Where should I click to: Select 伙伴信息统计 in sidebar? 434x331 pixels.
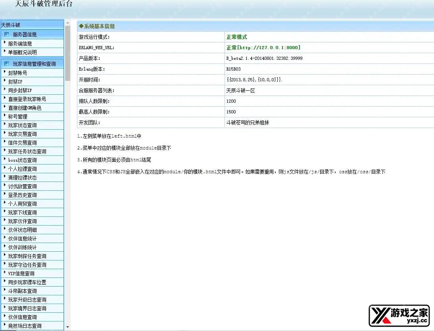(x=23, y=239)
